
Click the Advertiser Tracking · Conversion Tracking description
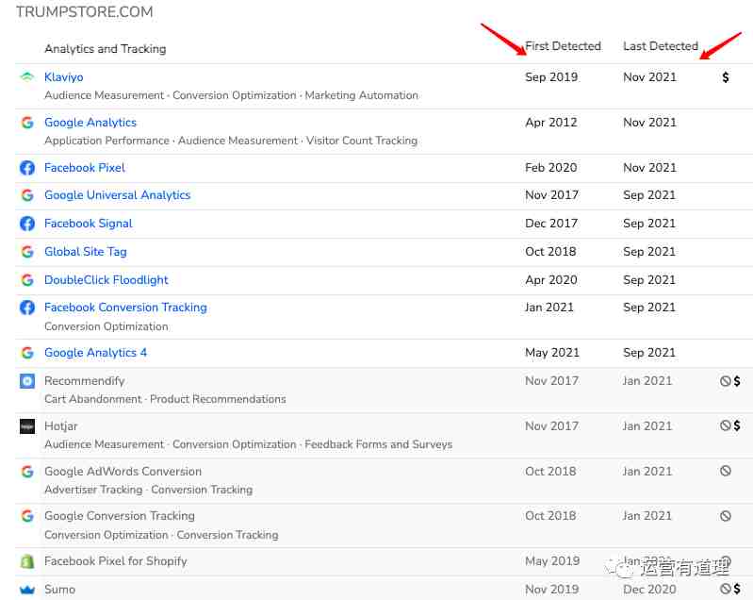tap(148, 490)
